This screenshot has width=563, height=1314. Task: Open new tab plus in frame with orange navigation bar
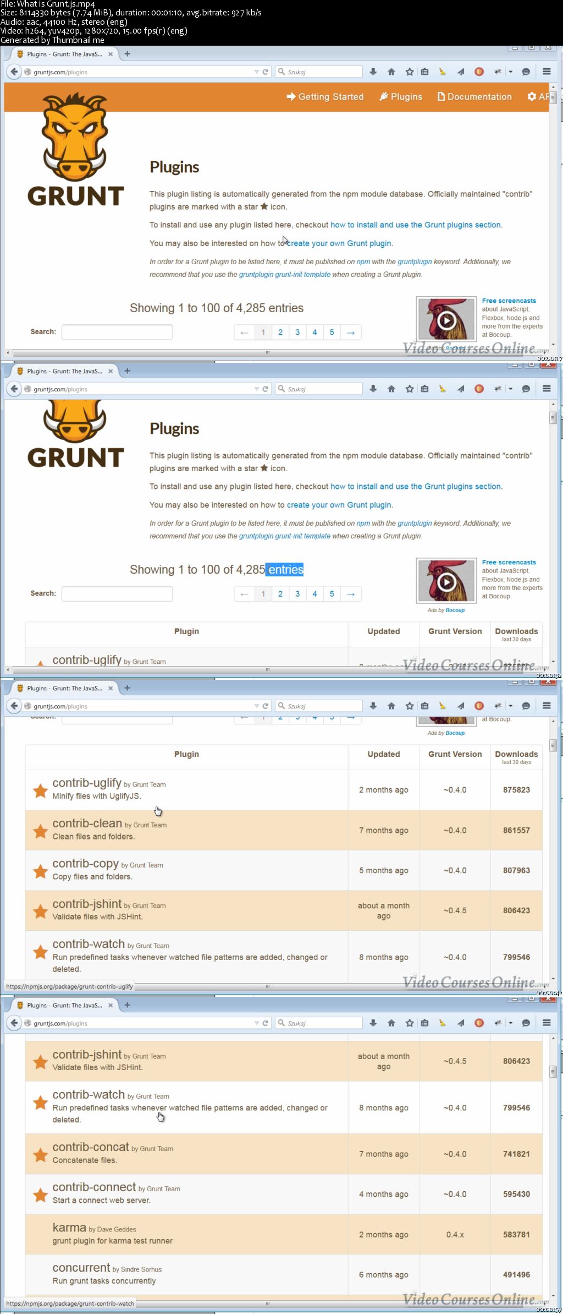(x=127, y=54)
